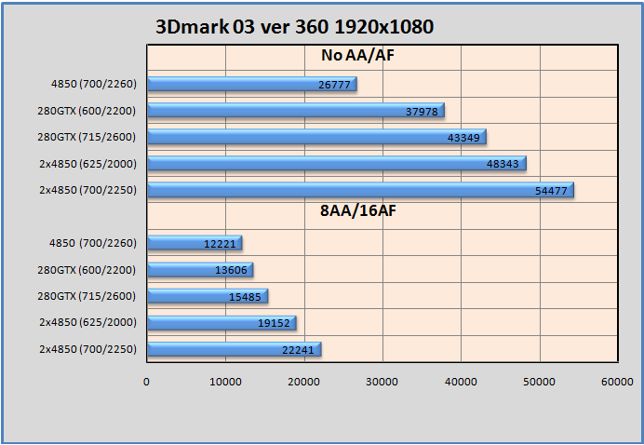Screen dimensions: 644x445
Task: Pick the data value 43349
Action: point(463,138)
